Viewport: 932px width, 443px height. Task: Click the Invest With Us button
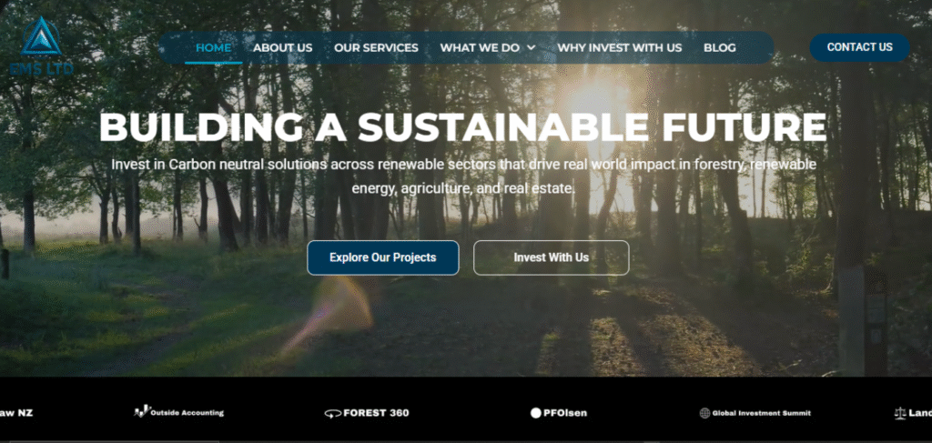551,257
